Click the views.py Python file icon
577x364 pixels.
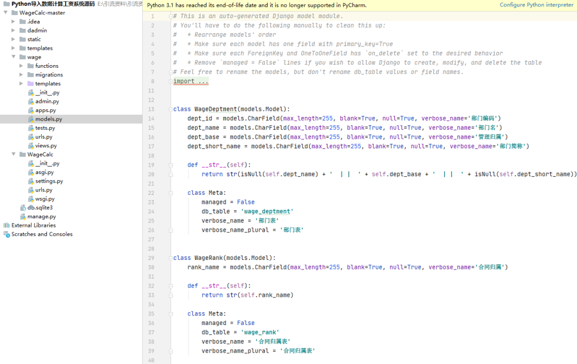tap(31, 146)
